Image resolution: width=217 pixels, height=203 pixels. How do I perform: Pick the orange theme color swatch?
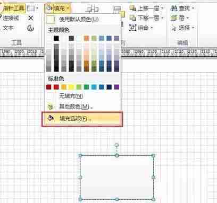pos(86,38)
